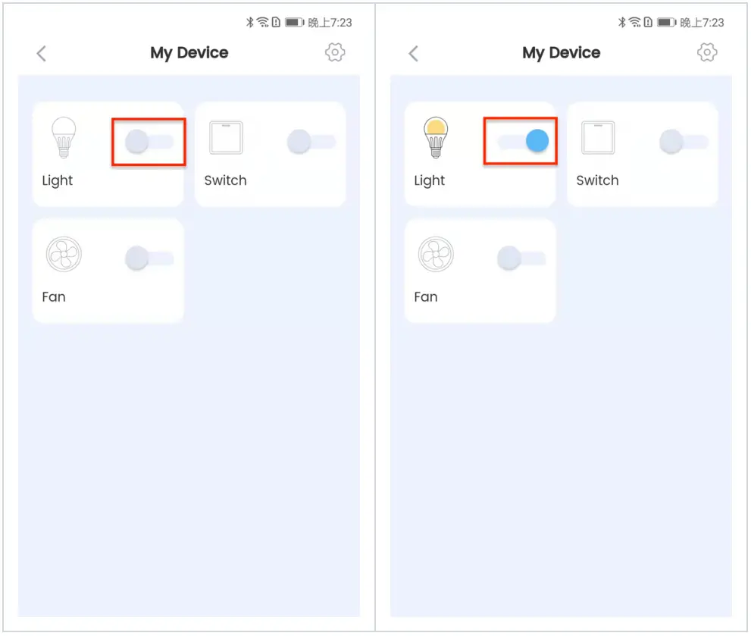Click the My Device title in right screen
Screen dimensions: 751x636
pyautogui.click(x=561, y=53)
